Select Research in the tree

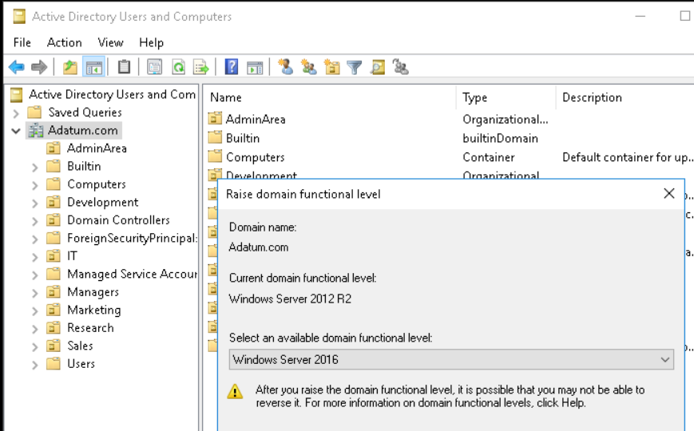tap(90, 328)
